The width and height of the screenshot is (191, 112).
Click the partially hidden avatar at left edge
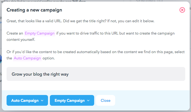coord(1,59)
